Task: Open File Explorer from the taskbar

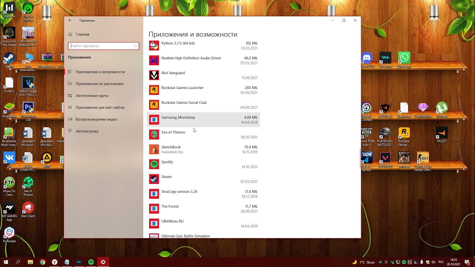Action: [x=30, y=262]
